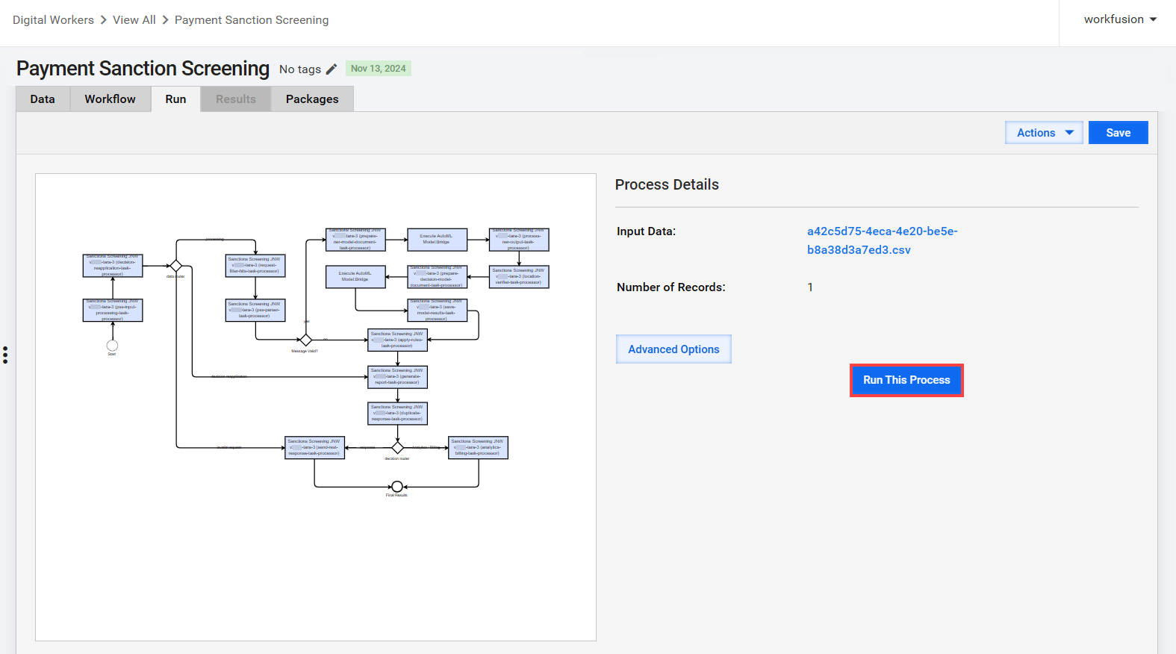Click the Input Data label
This screenshot has height=654, width=1176.
point(646,231)
